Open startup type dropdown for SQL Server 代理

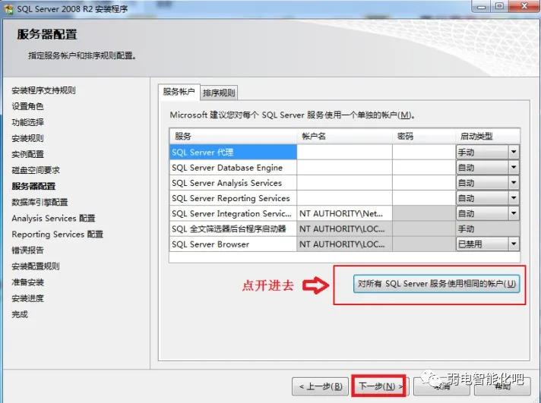tap(514, 152)
